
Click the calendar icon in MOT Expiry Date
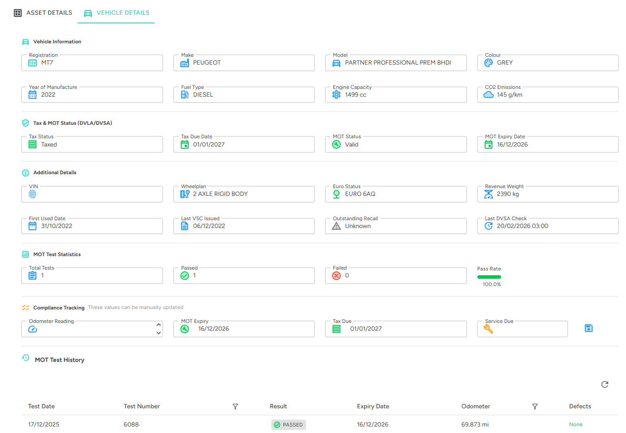489,144
